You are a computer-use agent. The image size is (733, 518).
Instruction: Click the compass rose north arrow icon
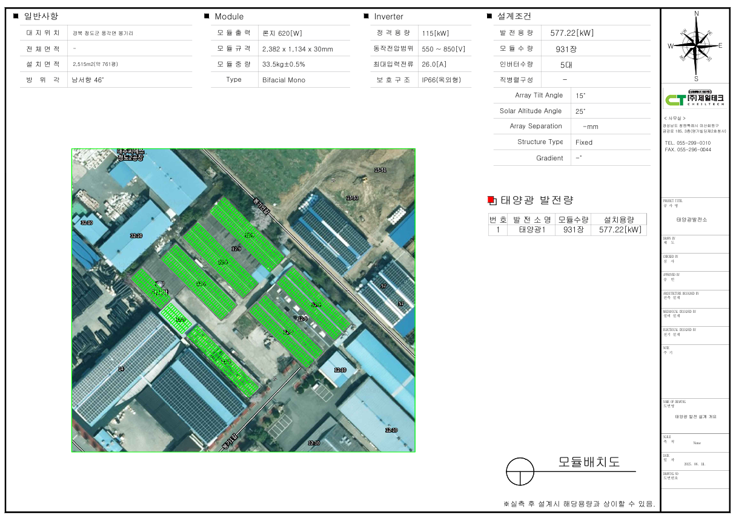[695, 45]
